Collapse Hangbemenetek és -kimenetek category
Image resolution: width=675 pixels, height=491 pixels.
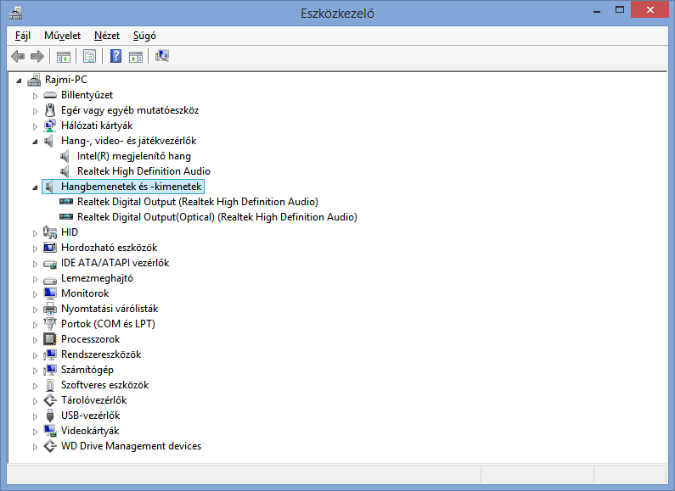[x=36, y=187]
